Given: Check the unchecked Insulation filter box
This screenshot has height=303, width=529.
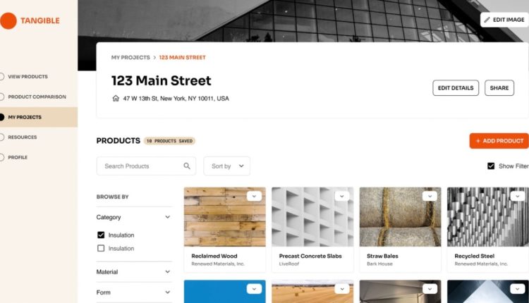Looking at the screenshot, I should pyautogui.click(x=101, y=249).
